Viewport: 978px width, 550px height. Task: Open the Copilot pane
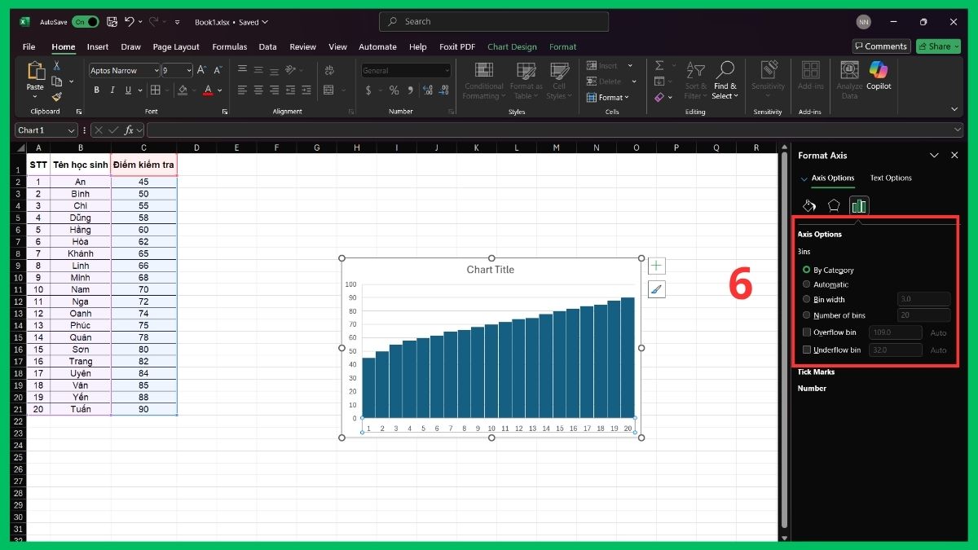pyautogui.click(x=879, y=80)
